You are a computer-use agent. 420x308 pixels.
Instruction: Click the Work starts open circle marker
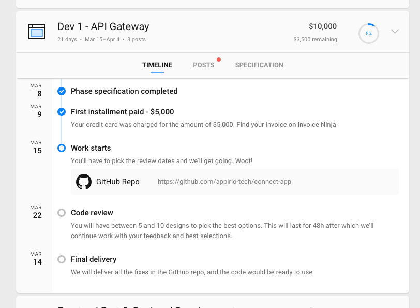click(62, 148)
